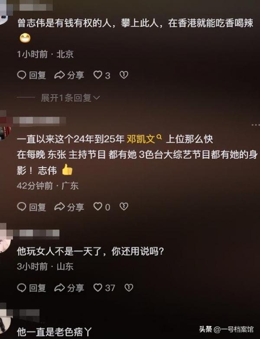260x339 pixels.
Task: Open the three-dot menu on Guangdong comment
Action: pyautogui.click(x=256, y=125)
